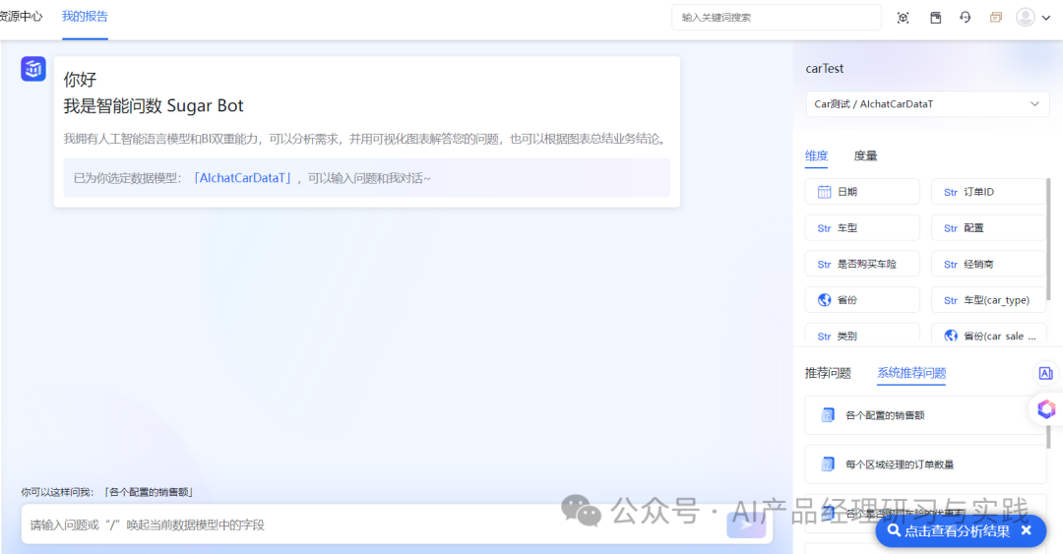
Task: Open the documentation book icon
Action: point(936,18)
